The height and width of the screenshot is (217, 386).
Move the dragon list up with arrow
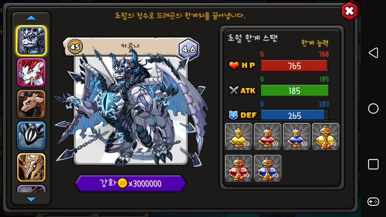(x=31, y=18)
